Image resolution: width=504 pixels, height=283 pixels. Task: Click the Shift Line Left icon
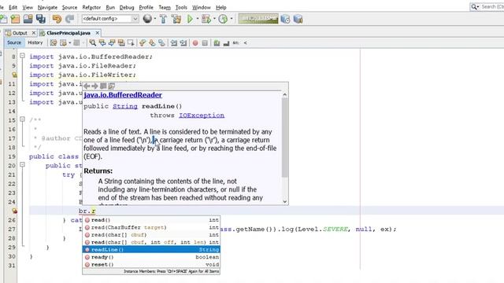coord(174,42)
